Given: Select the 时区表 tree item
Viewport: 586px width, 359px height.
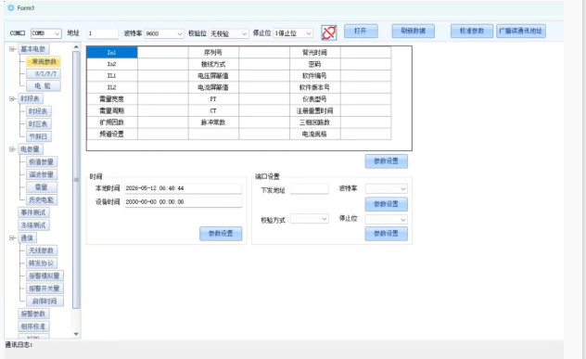Looking at the screenshot, I should click(x=39, y=124).
